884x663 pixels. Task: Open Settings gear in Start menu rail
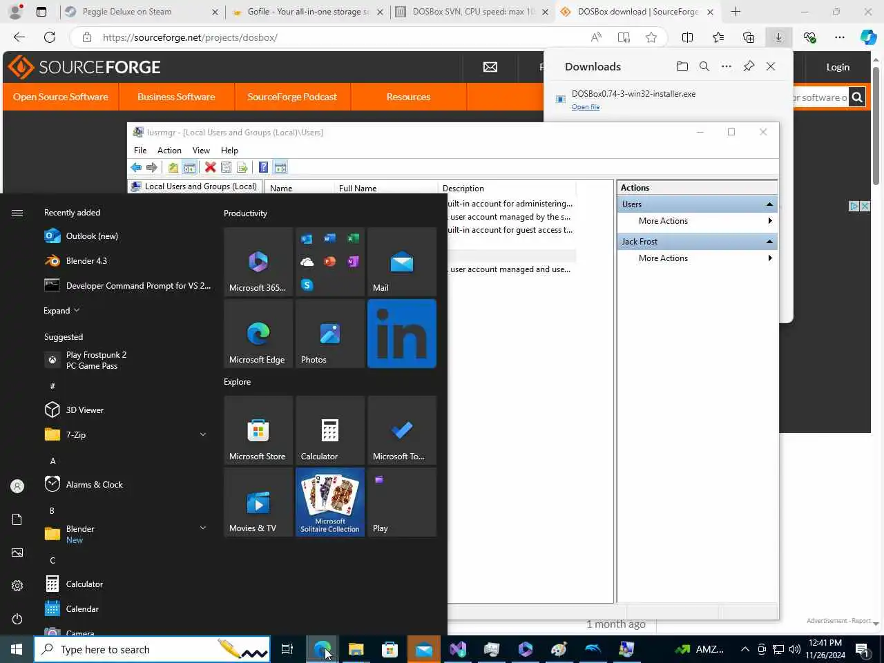pos(17,586)
